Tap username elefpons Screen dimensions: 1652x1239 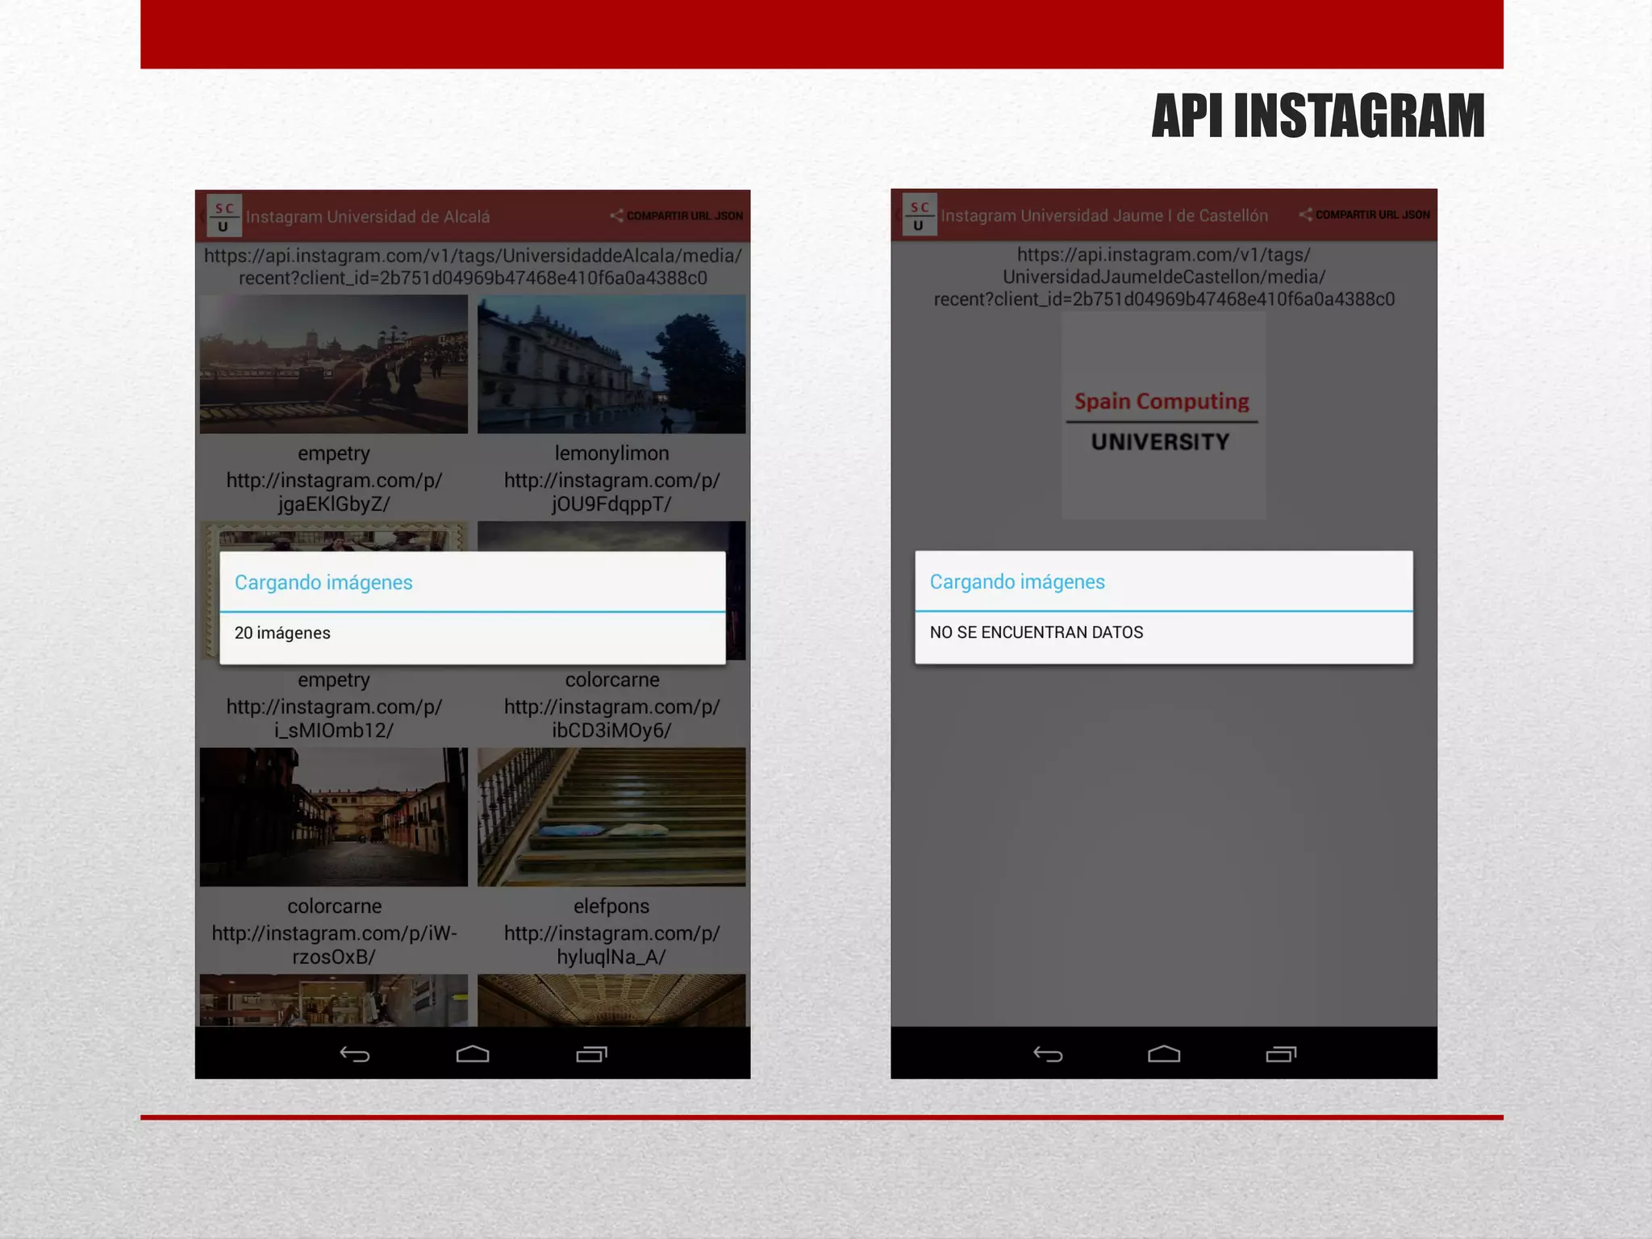(x=611, y=907)
